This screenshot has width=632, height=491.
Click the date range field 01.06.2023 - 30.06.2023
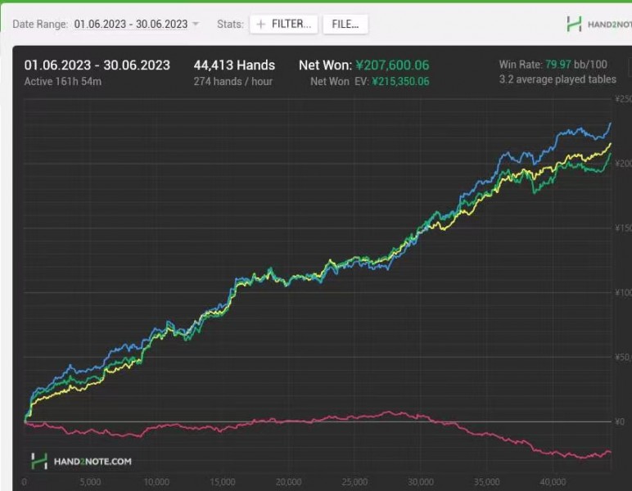tap(130, 25)
